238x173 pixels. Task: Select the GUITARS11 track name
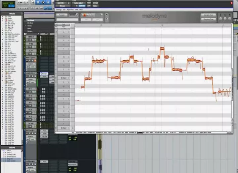click(31, 130)
